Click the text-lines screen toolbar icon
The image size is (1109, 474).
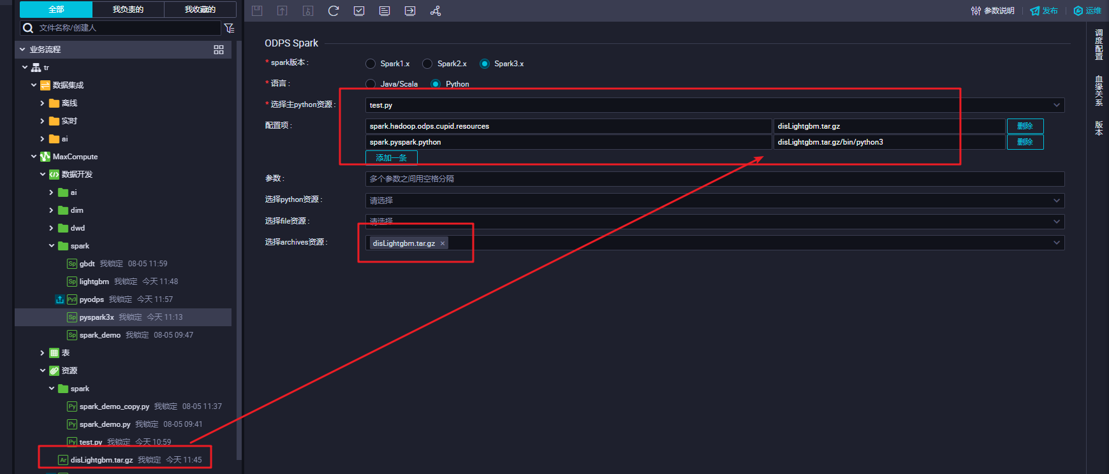[385, 11]
